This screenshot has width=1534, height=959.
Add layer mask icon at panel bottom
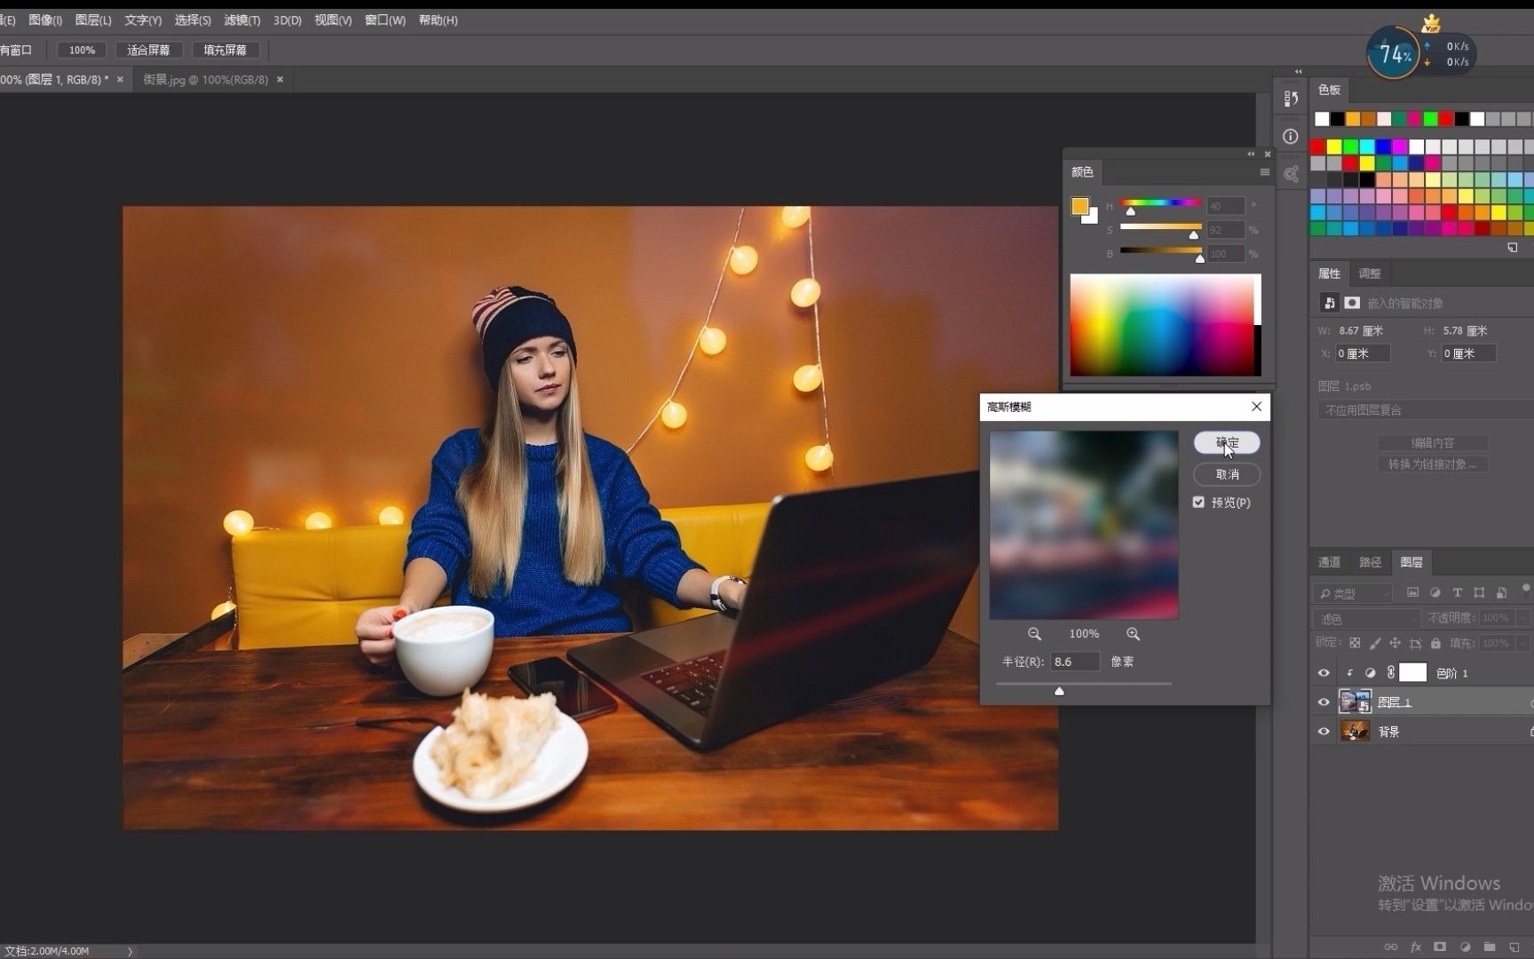[x=1440, y=947]
